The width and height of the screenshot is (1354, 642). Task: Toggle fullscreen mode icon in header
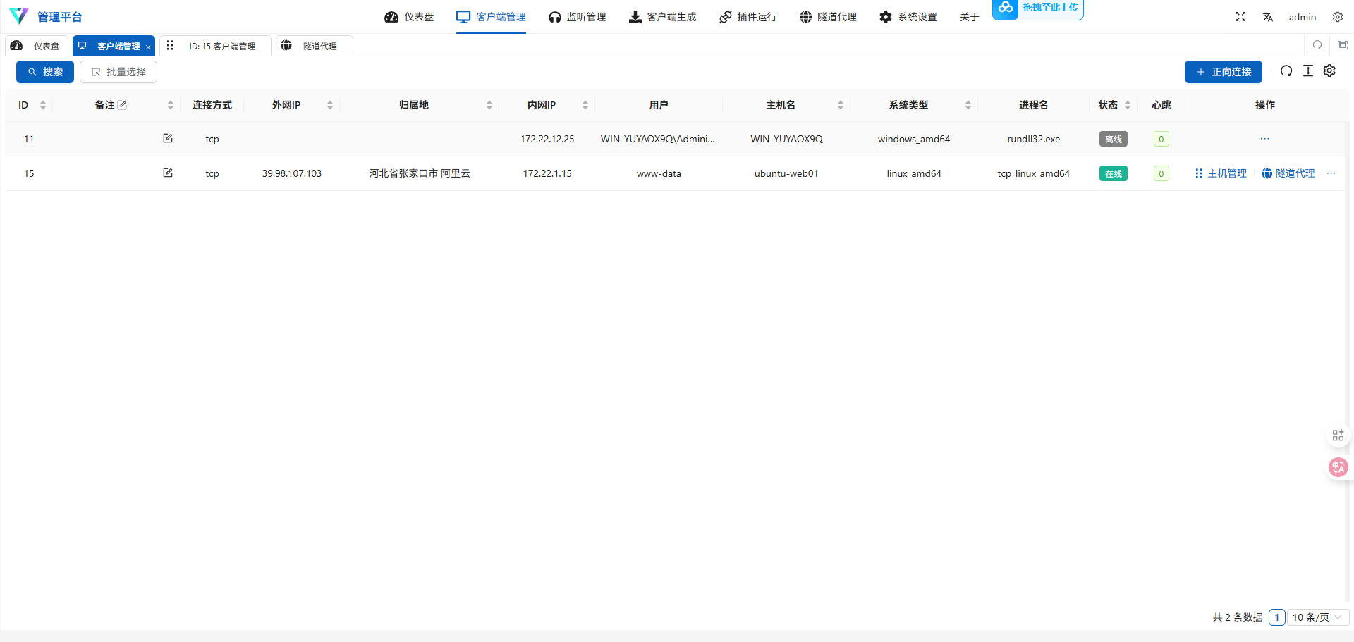(1240, 17)
